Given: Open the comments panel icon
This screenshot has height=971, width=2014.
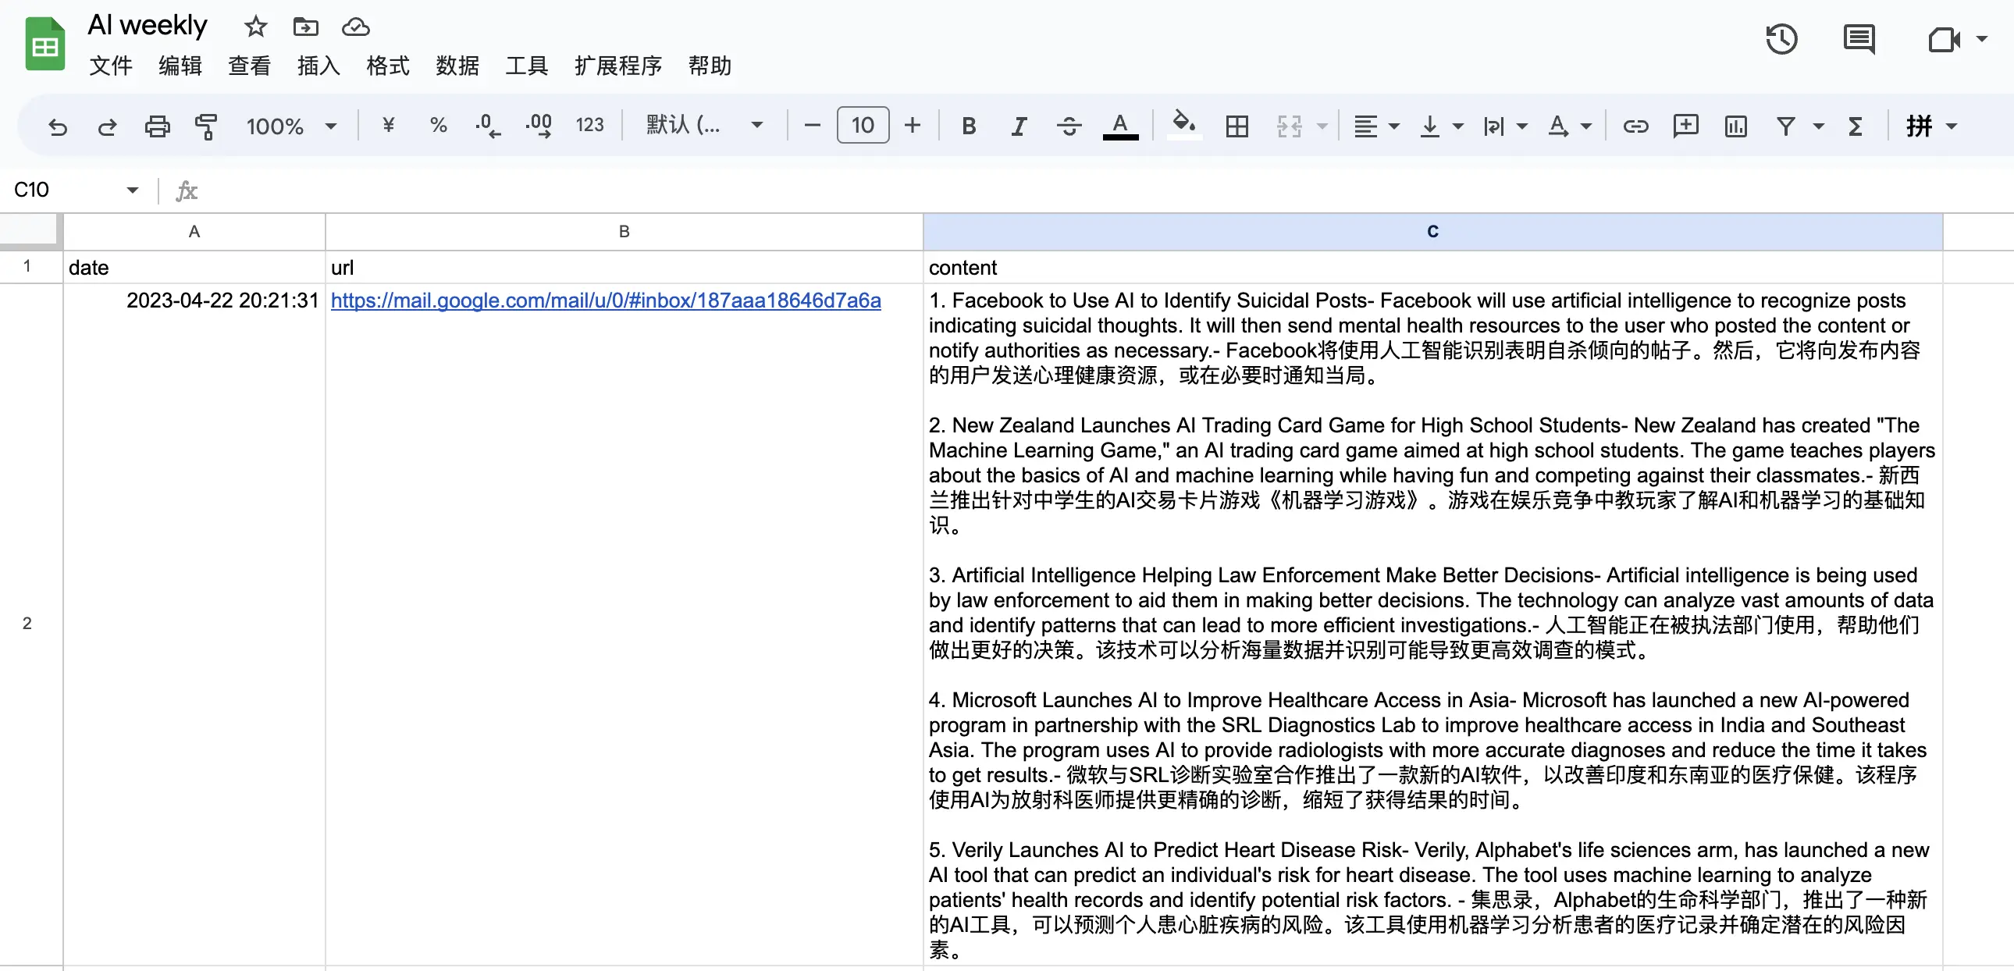Looking at the screenshot, I should (x=1859, y=39).
